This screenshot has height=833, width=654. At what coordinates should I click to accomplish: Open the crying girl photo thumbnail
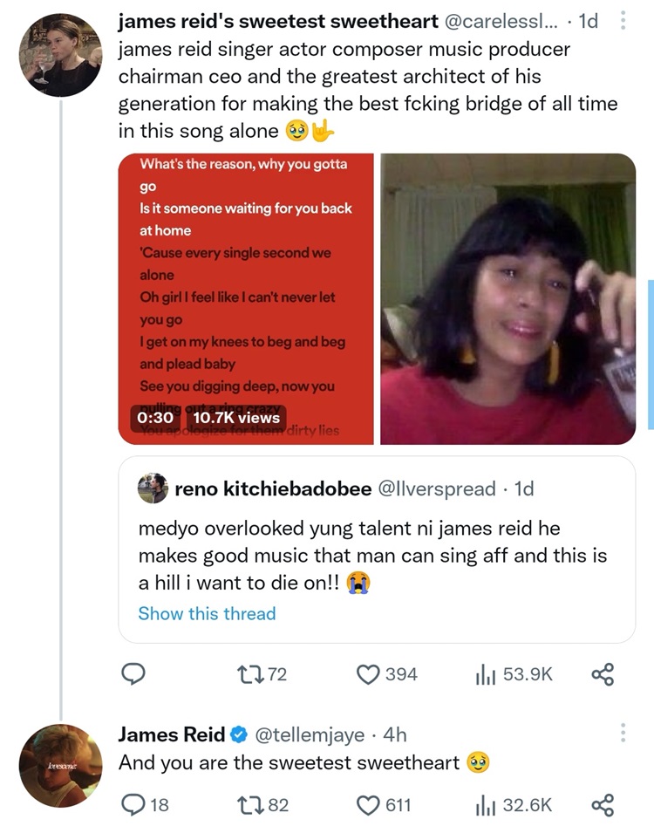click(x=508, y=299)
